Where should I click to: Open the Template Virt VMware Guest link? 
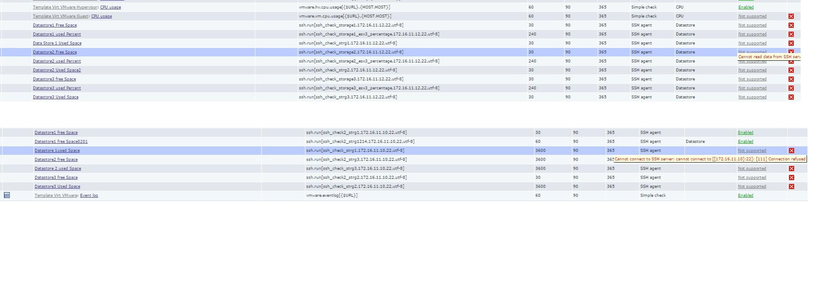(60, 16)
